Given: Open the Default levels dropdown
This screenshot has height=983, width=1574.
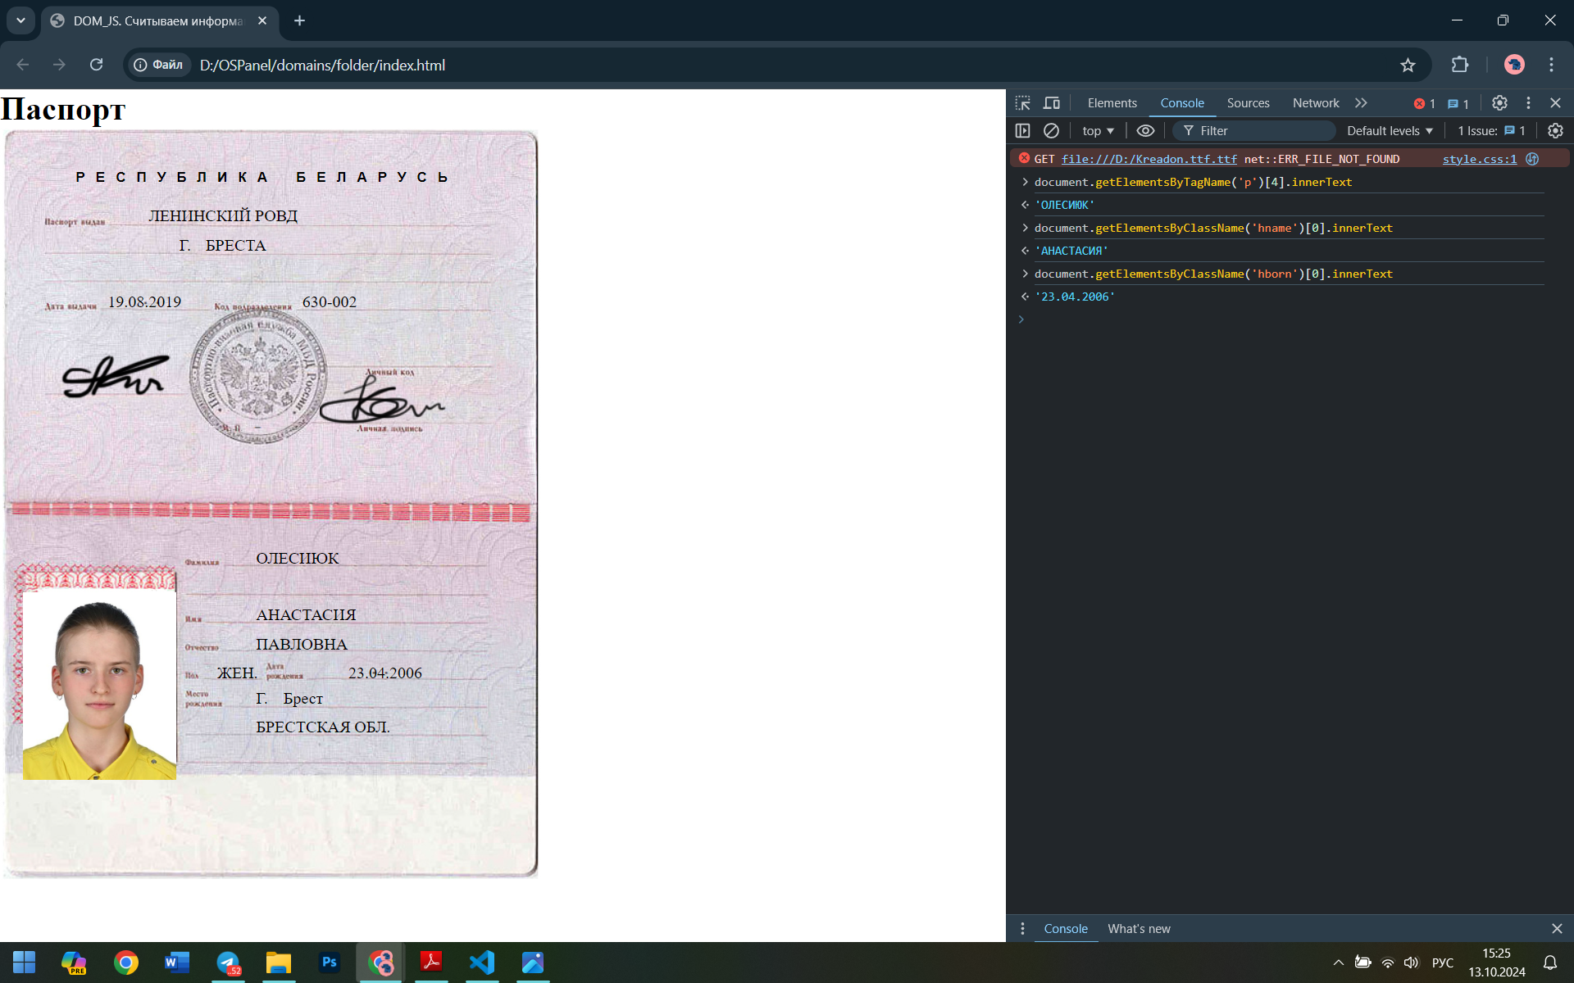Looking at the screenshot, I should (1390, 131).
